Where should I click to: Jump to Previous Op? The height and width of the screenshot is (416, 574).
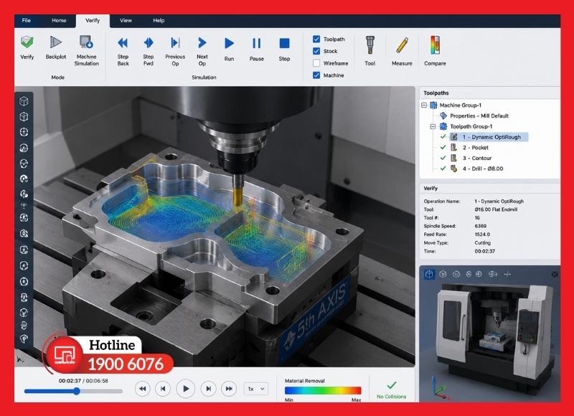point(175,43)
